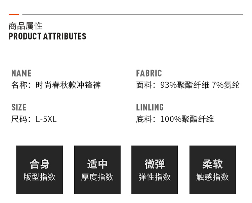
Task: Select the 厚度指数 caption
Action: (x=97, y=177)
